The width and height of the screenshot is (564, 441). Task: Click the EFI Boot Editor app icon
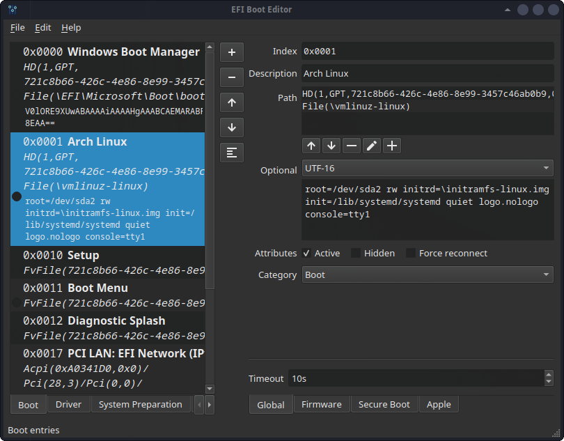point(13,9)
